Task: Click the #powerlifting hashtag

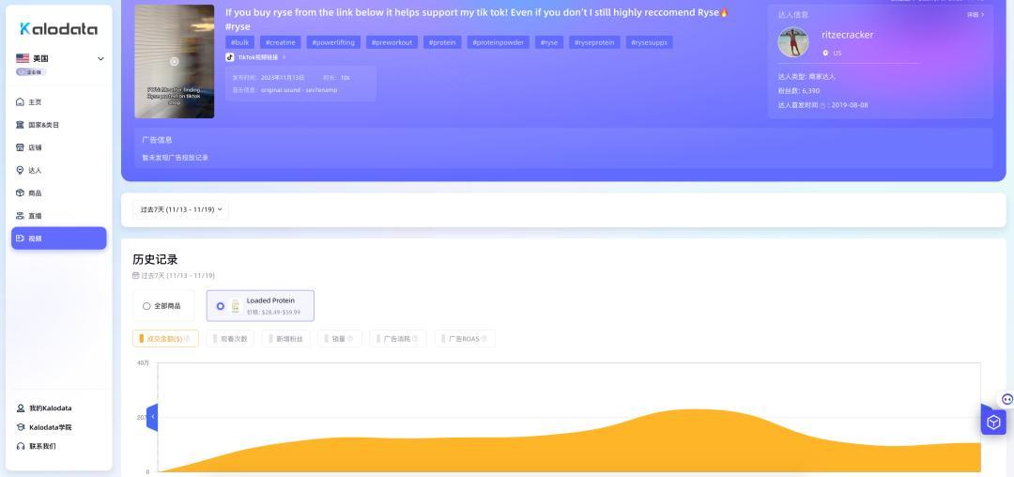Action: [333, 42]
